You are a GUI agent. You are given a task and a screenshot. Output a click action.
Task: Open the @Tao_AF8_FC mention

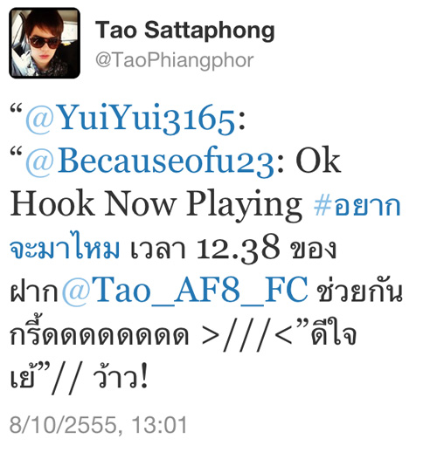(x=184, y=291)
